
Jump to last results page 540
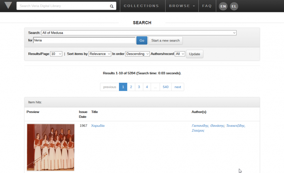pyautogui.click(x=166, y=87)
